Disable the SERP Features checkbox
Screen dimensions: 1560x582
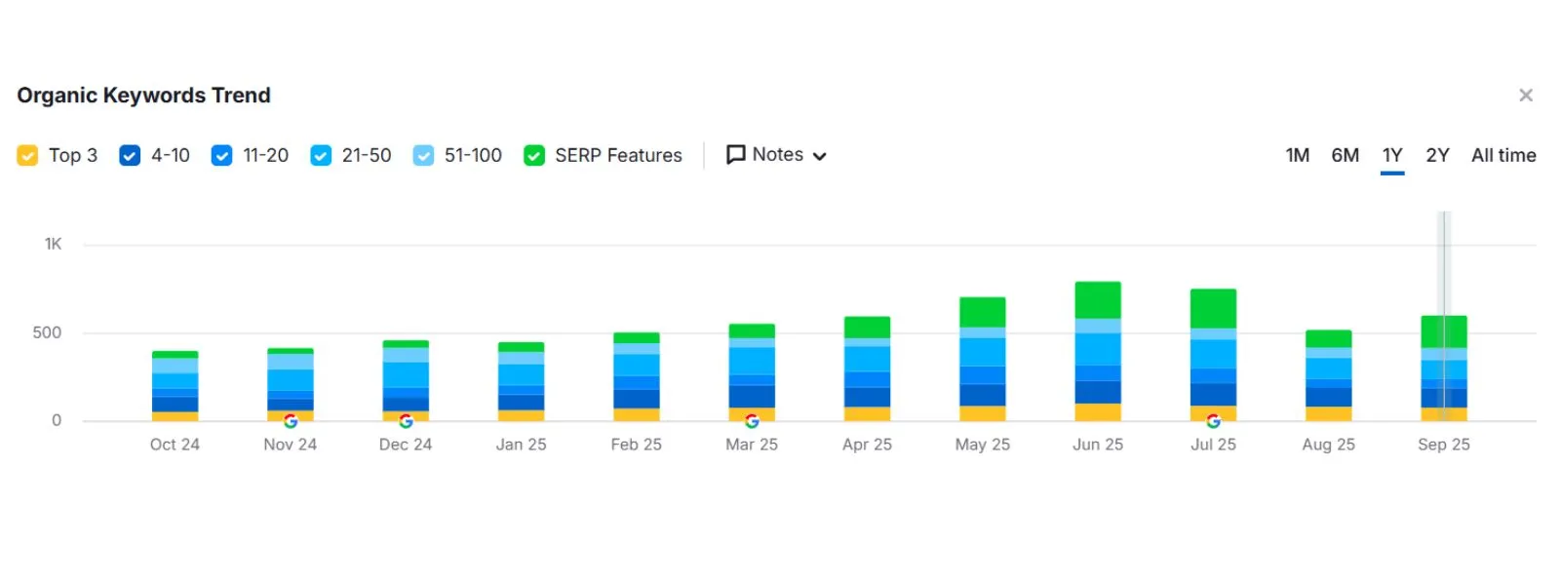tap(534, 155)
